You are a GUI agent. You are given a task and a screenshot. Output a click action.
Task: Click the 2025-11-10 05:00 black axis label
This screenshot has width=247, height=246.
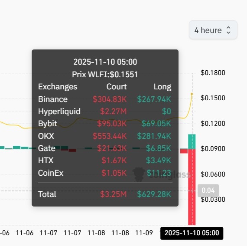[x=192, y=233]
